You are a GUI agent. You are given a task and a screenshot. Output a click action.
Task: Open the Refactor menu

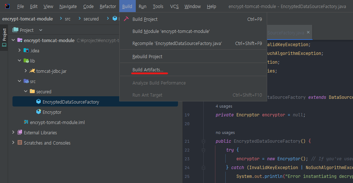(108, 7)
